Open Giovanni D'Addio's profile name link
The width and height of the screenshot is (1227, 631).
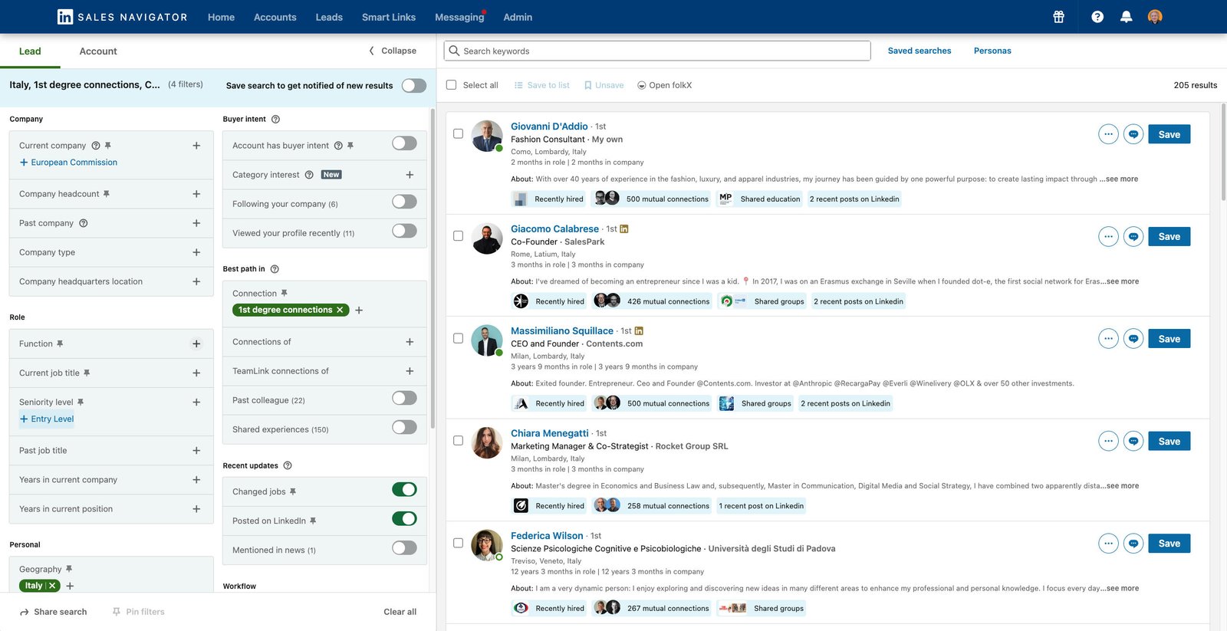point(549,127)
